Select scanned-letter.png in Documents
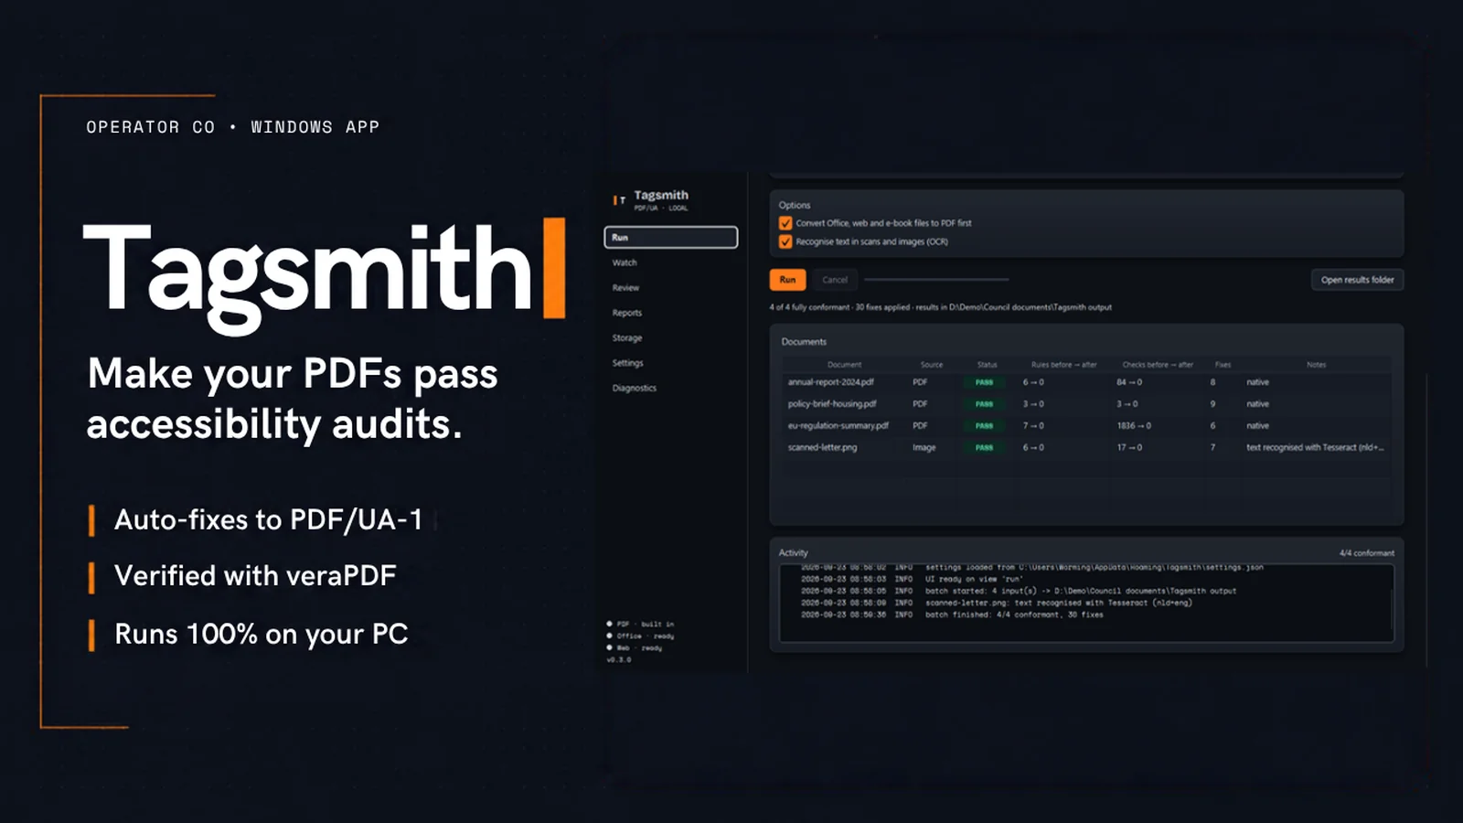Image resolution: width=1463 pixels, height=823 pixels. [x=822, y=448]
